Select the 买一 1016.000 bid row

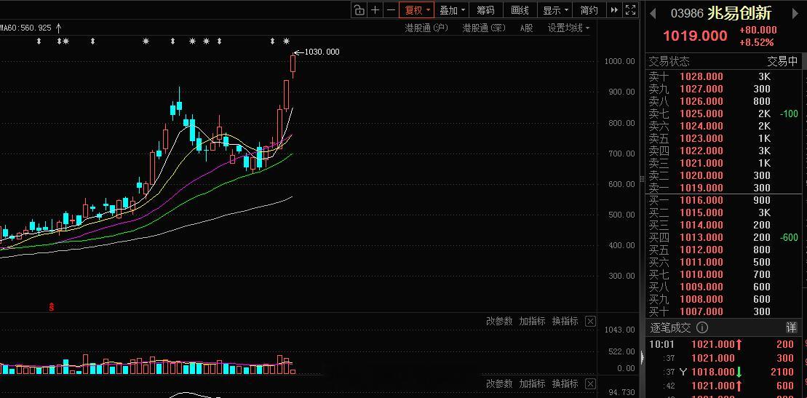(723, 200)
